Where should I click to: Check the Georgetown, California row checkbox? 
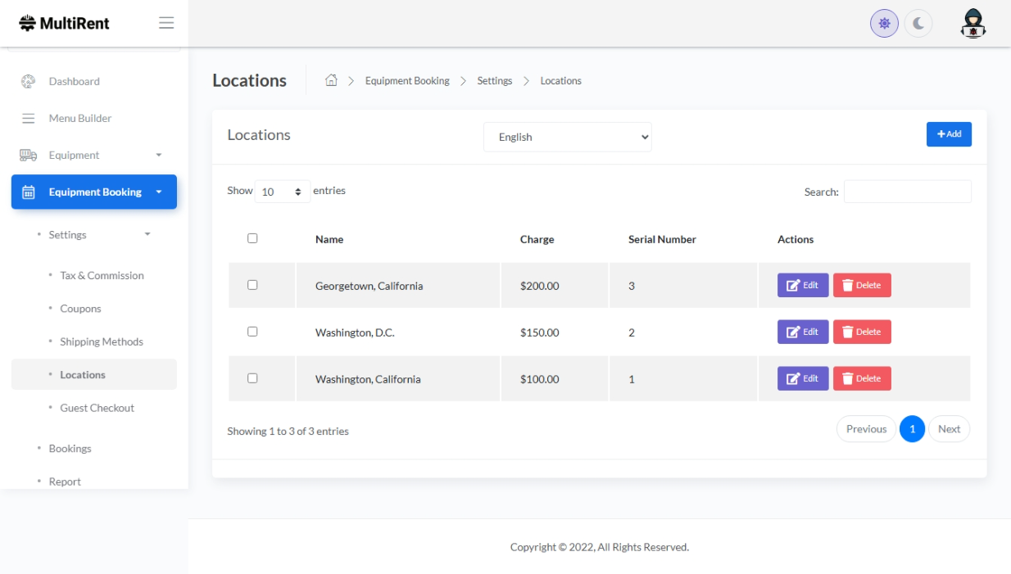pos(252,285)
